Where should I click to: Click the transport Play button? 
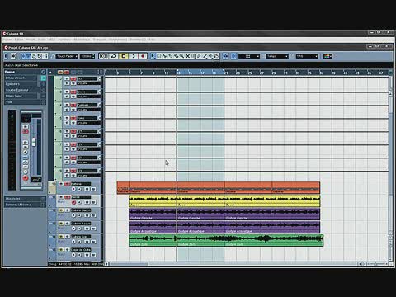tap(133, 56)
